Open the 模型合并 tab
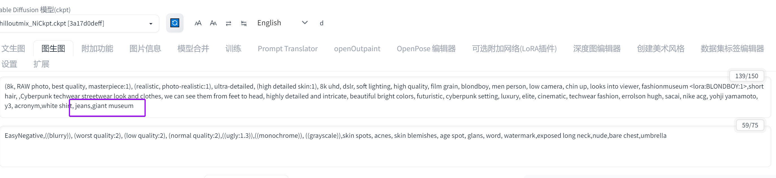The height and width of the screenshot is (178, 776). [x=193, y=48]
